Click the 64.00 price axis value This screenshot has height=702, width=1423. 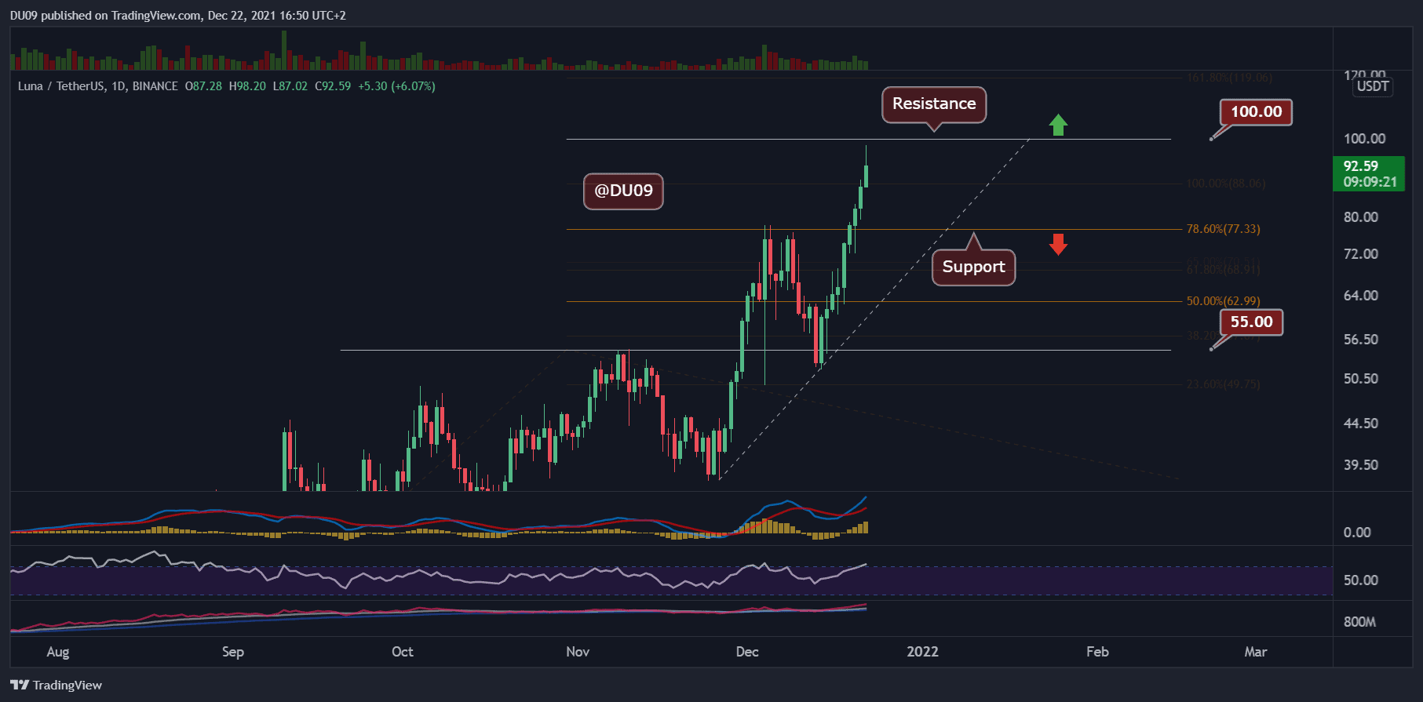click(x=1361, y=296)
